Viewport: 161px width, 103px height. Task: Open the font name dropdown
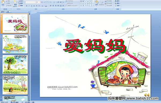(31, 2)
